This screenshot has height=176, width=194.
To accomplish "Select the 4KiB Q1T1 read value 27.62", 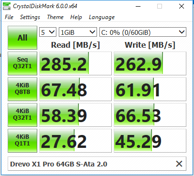I will (75, 141).
